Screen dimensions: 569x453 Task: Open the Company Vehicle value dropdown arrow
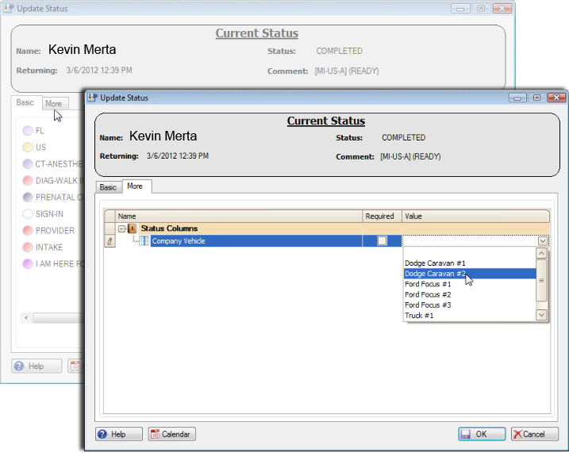point(542,241)
